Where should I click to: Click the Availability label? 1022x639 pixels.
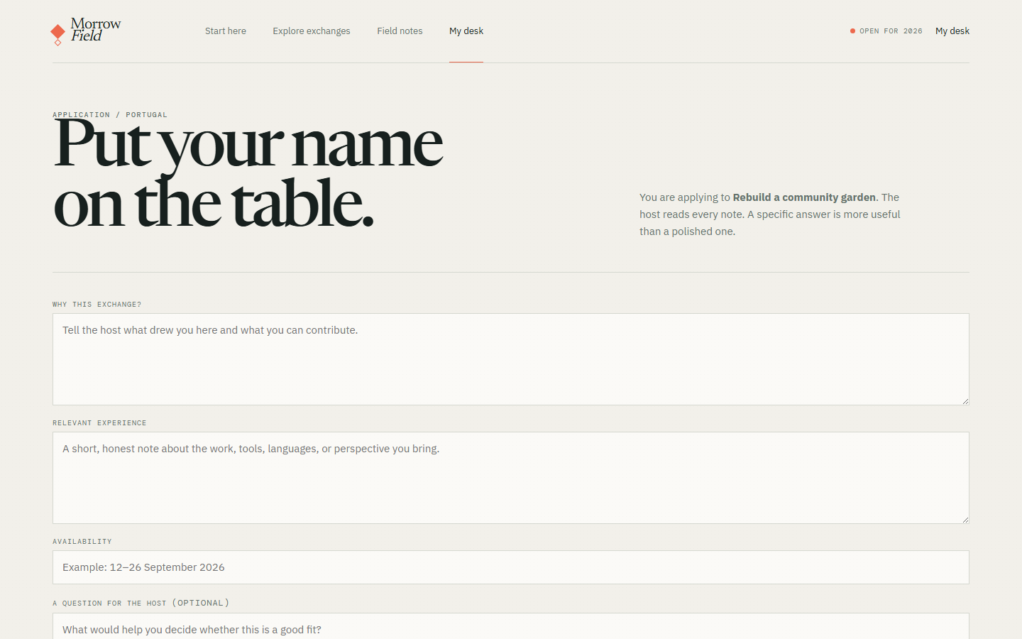tap(82, 542)
